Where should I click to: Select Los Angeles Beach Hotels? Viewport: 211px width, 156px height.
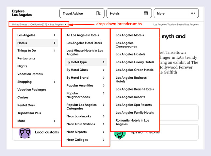coord(135,89)
